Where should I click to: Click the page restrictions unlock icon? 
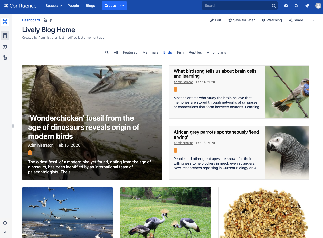[45, 20]
